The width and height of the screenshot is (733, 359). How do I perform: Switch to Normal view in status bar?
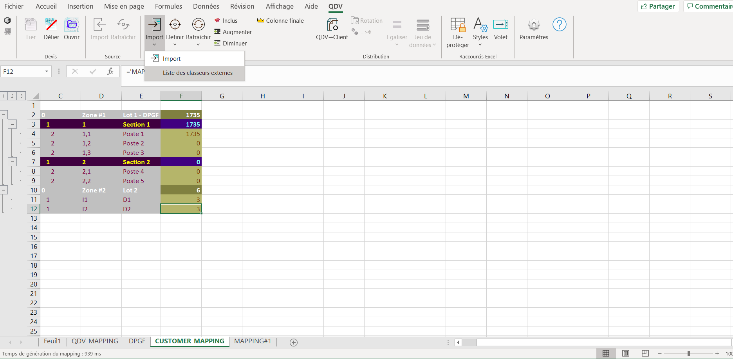[x=606, y=354]
